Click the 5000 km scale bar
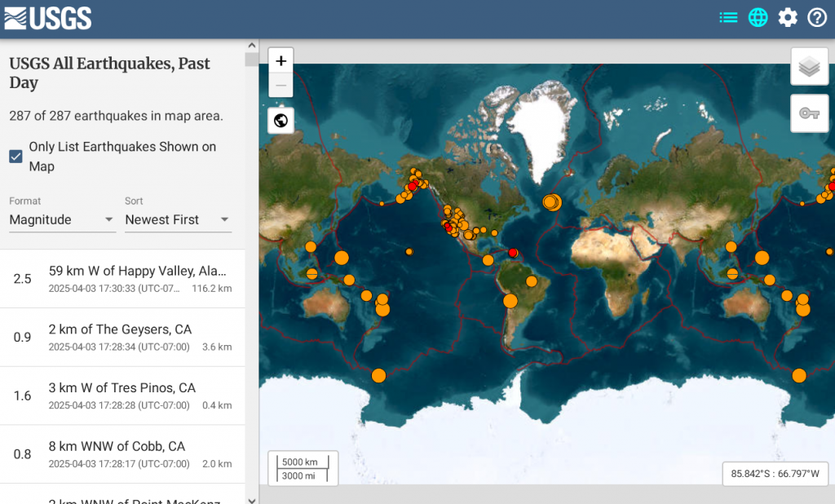Viewport: 835px width, 504px height. click(x=303, y=462)
